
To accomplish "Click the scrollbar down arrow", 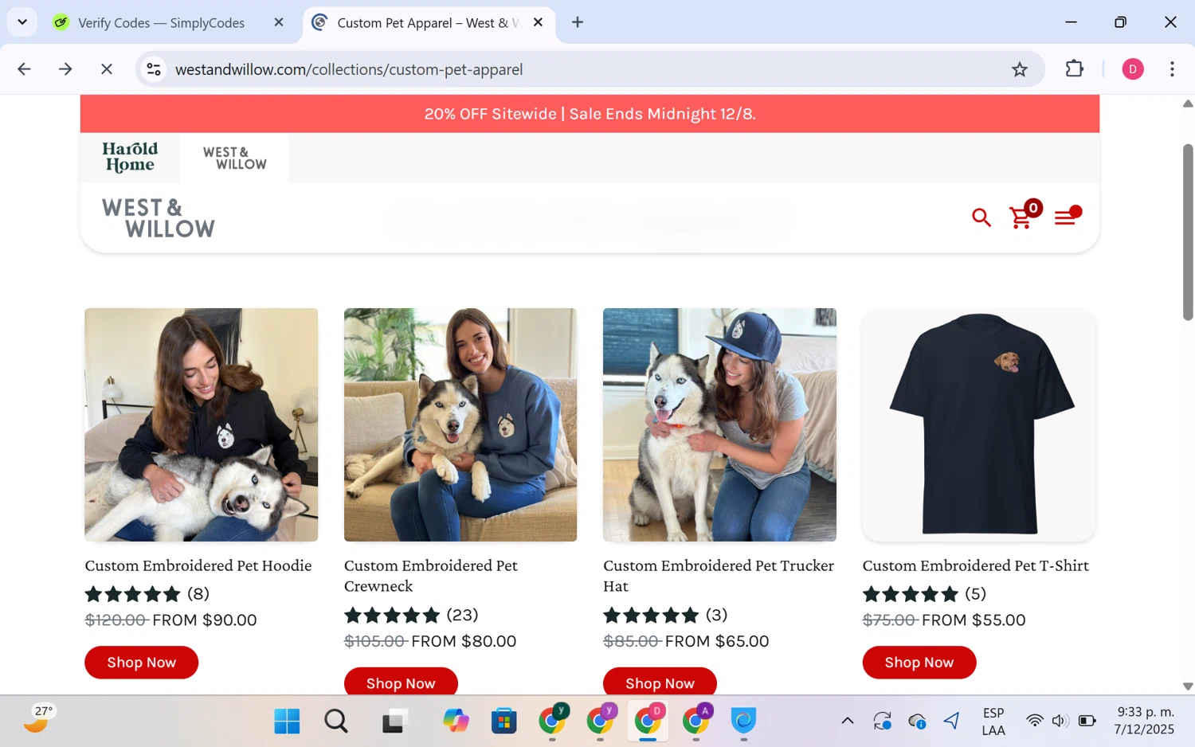I will pyautogui.click(x=1188, y=686).
